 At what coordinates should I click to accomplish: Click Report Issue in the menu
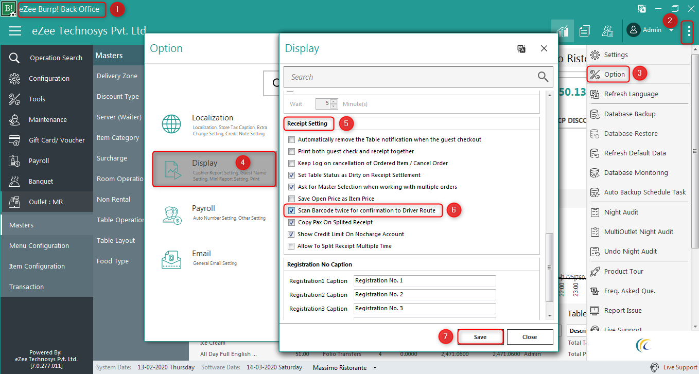(623, 310)
